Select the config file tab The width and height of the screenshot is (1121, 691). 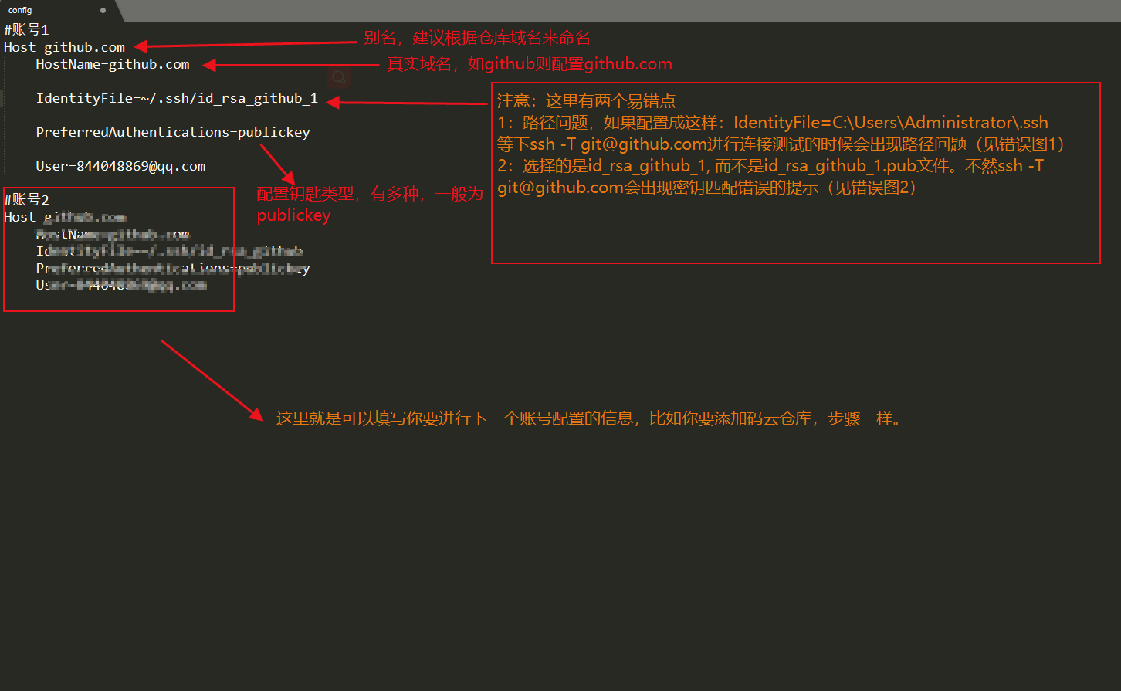click(x=58, y=11)
